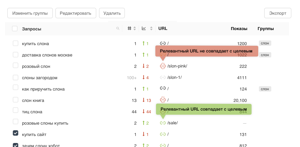
Task: Click red down arrow for слоны загородом
Action: (x=144, y=77)
